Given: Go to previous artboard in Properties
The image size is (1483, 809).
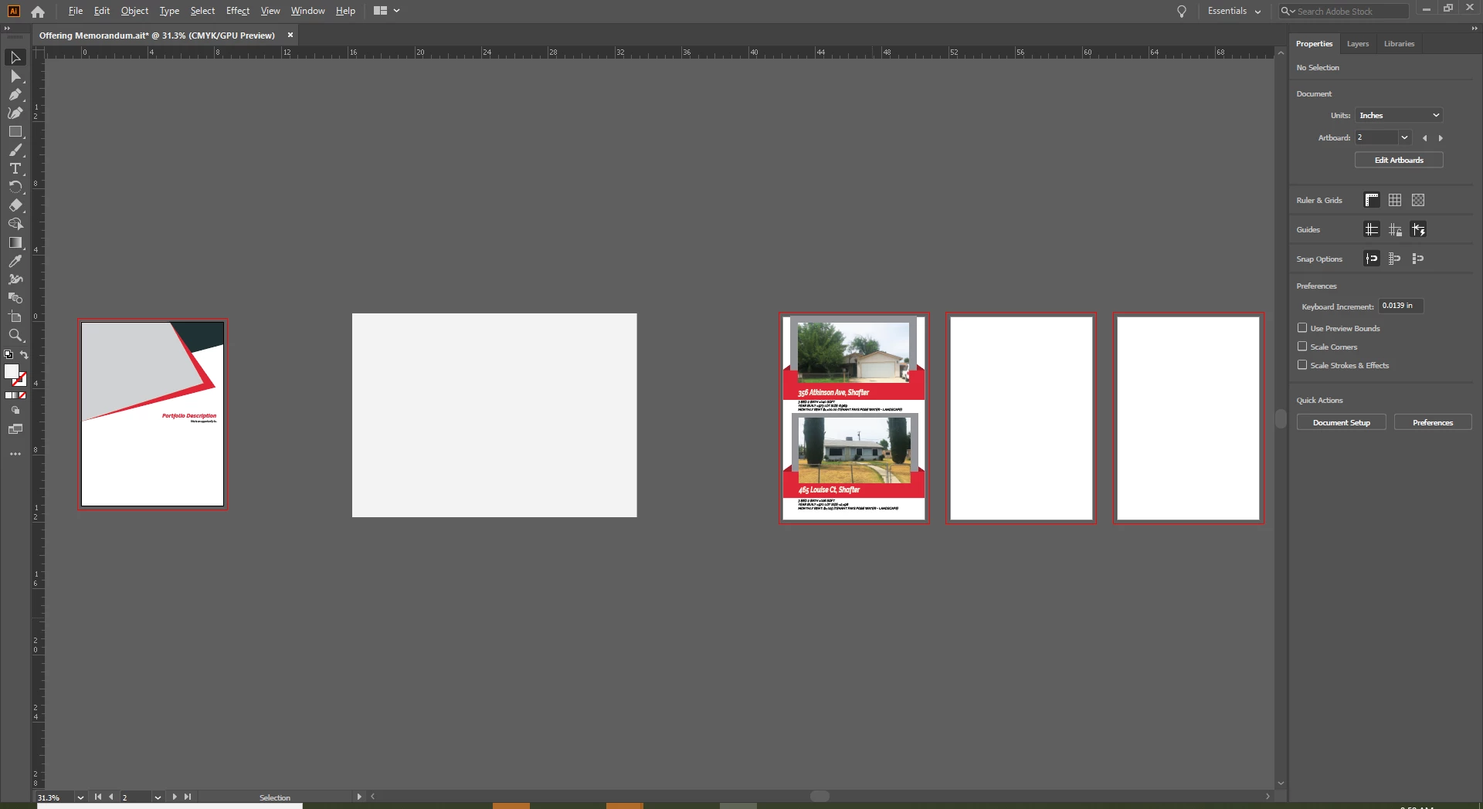Looking at the screenshot, I should click(x=1425, y=138).
